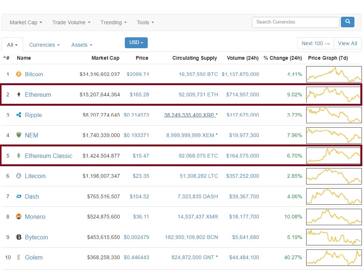
Task: Go to Next 100 results
Action: pyautogui.click(x=316, y=43)
